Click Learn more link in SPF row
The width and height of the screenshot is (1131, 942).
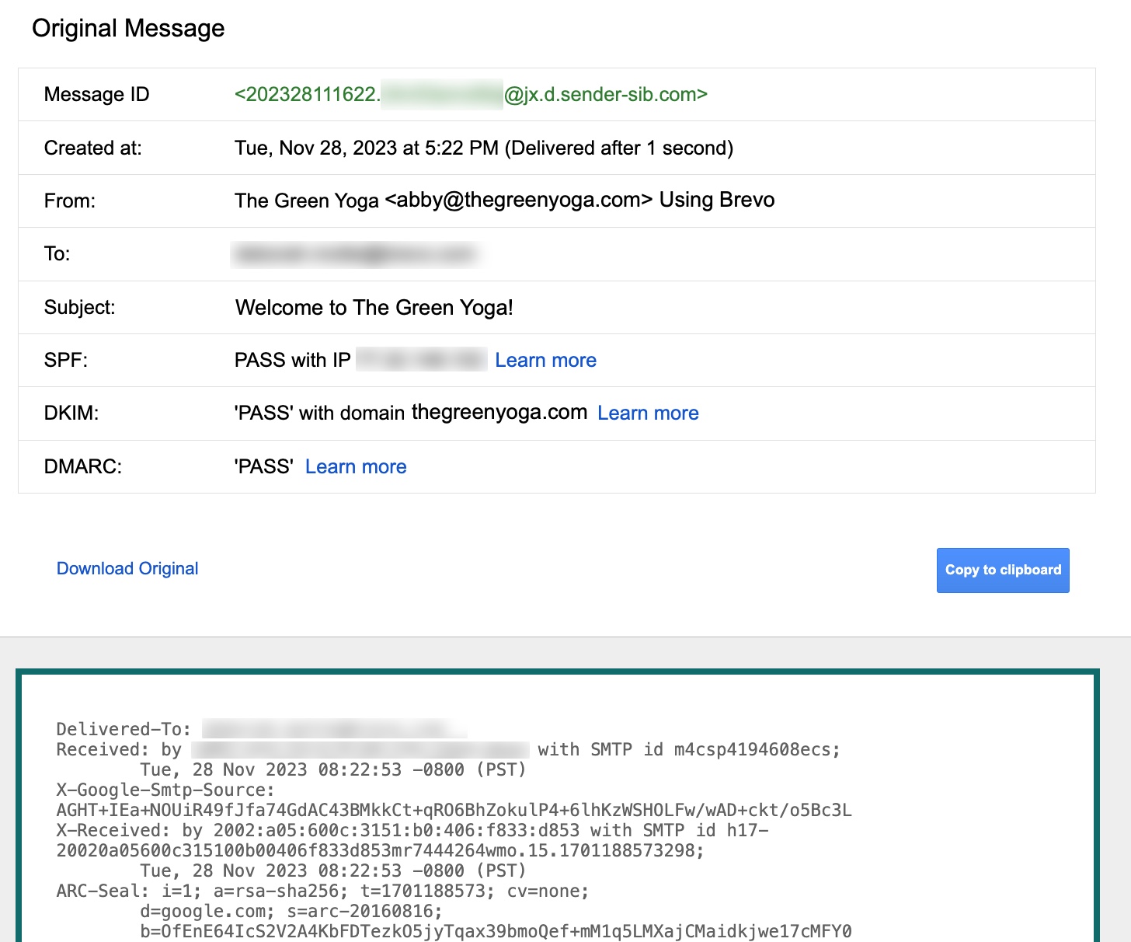545,360
